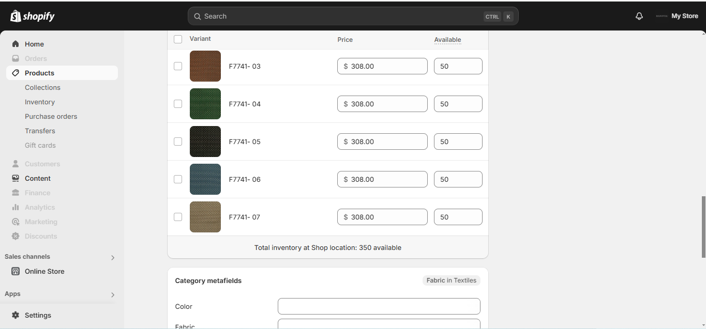Click the Content icon in sidebar

coord(16,178)
